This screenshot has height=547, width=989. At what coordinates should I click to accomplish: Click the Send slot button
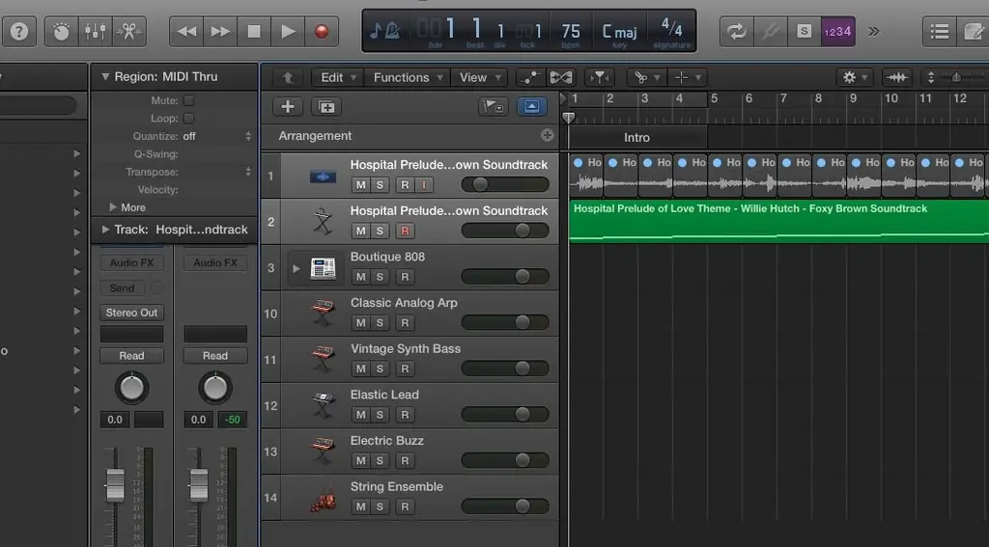click(x=123, y=288)
